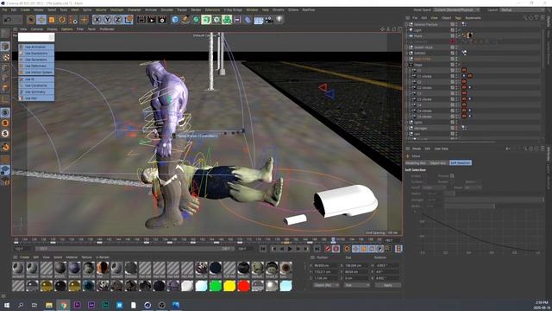Open the Object (Rel) coordinate dropdown
Image resolution: width=552 pixels, height=311 pixels.
point(326,285)
